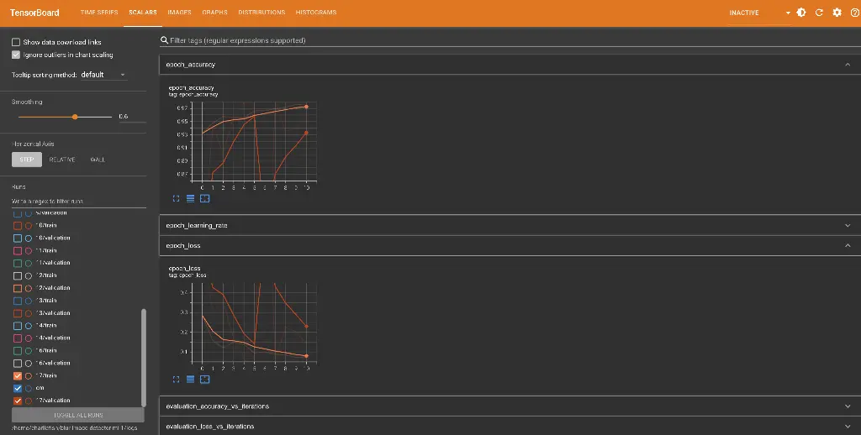The image size is (861, 435).
Task: Select RELATIVE horizontal axis button
Action: click(x=62, y=160)
